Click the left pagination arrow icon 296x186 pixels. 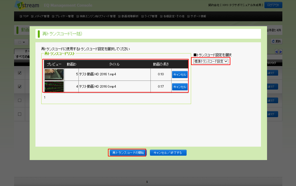(x=276, y=51)
